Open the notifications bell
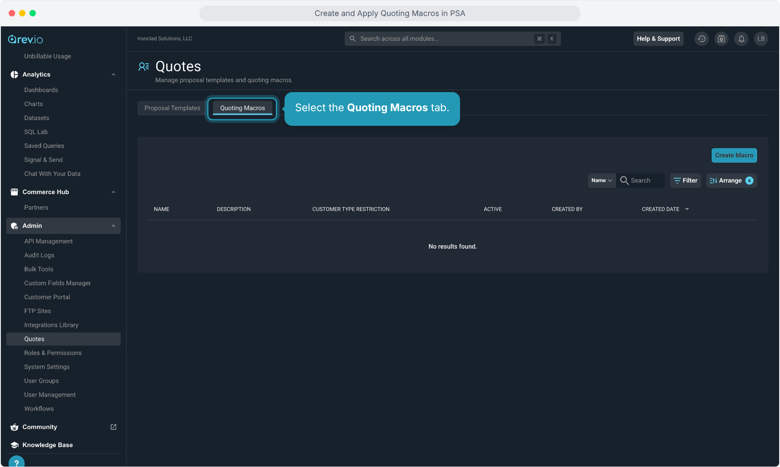 [741, 39]
